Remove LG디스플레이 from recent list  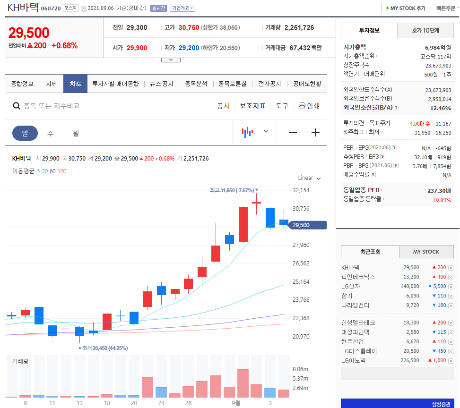(x=451, y=351)
